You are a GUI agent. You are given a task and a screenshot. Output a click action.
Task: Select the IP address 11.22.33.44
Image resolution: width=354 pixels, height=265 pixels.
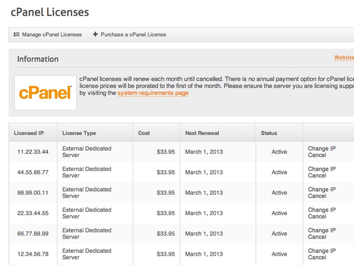(x=33, y=152)
